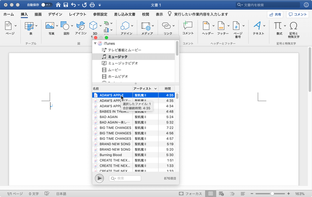
Task: Open ホーム ribbon tab
Action: pyautogui.click(x=8, y=14)
